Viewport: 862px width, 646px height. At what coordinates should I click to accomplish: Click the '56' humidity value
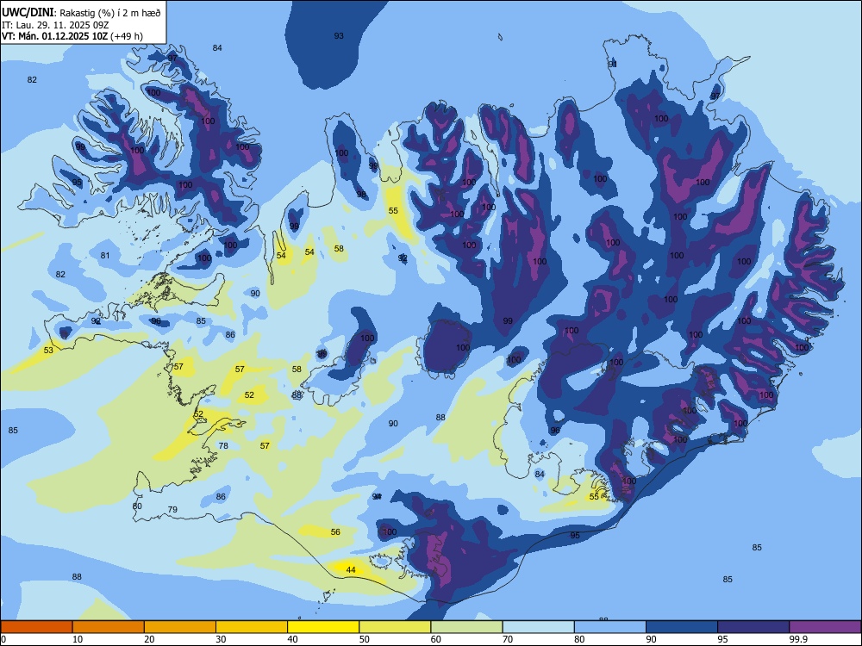[335, 531]
